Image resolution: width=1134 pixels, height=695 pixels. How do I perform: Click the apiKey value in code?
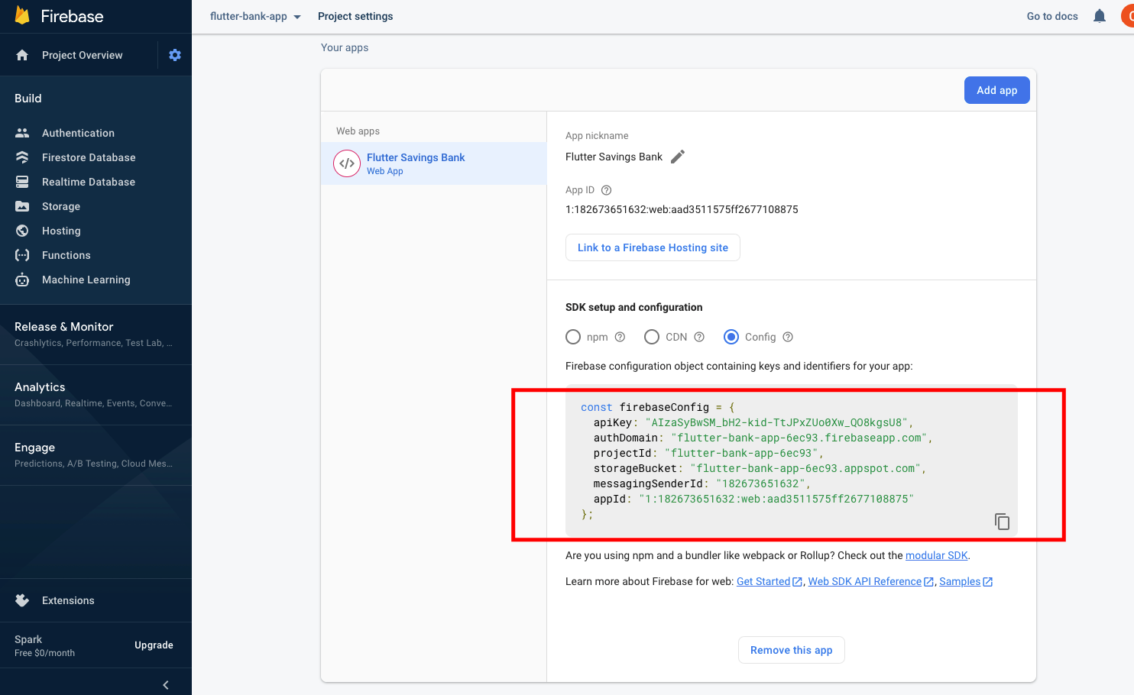tap(776, 422)
